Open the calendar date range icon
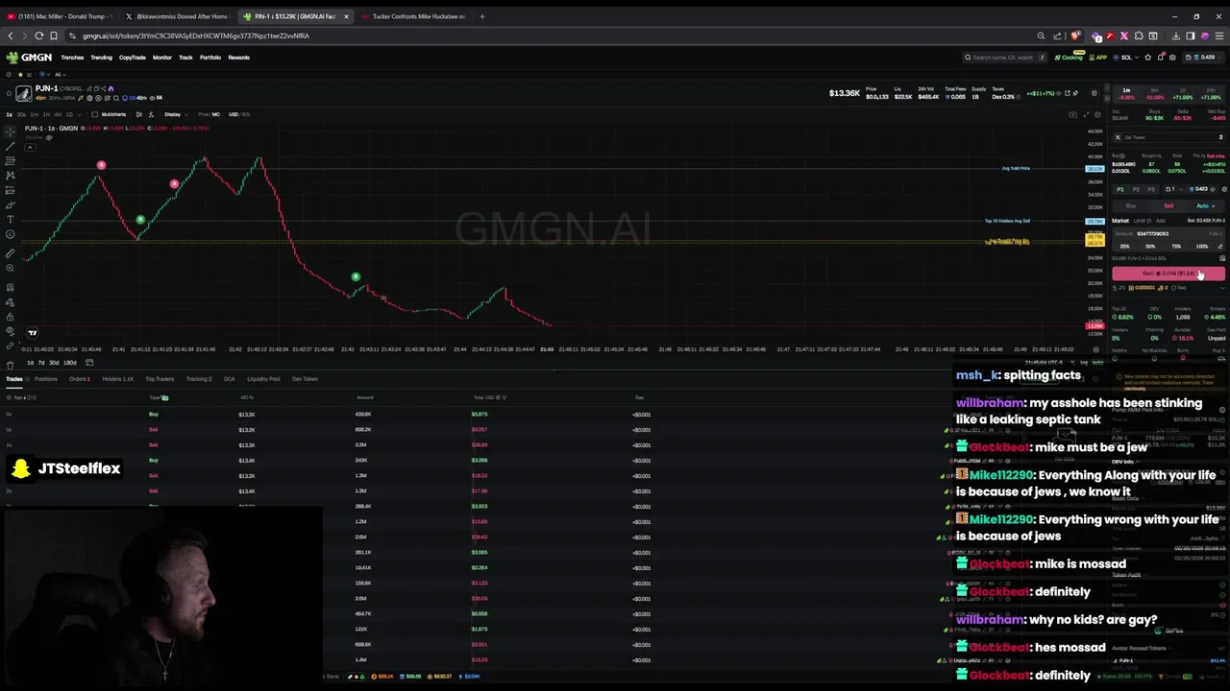The image size is (1230, 691). (x=89, y=362)
